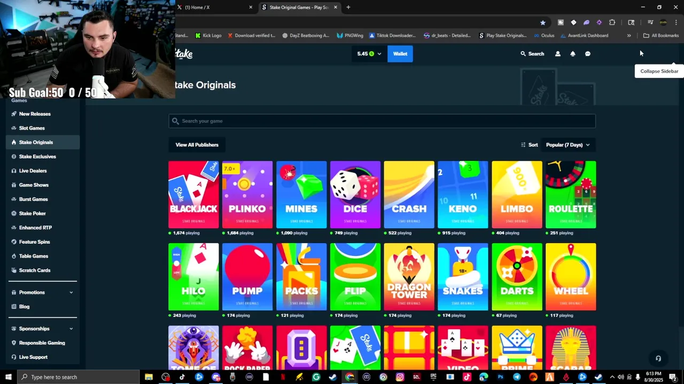684x384 pixels.
Task: Open the Plinko game tile
Action: 247,195
